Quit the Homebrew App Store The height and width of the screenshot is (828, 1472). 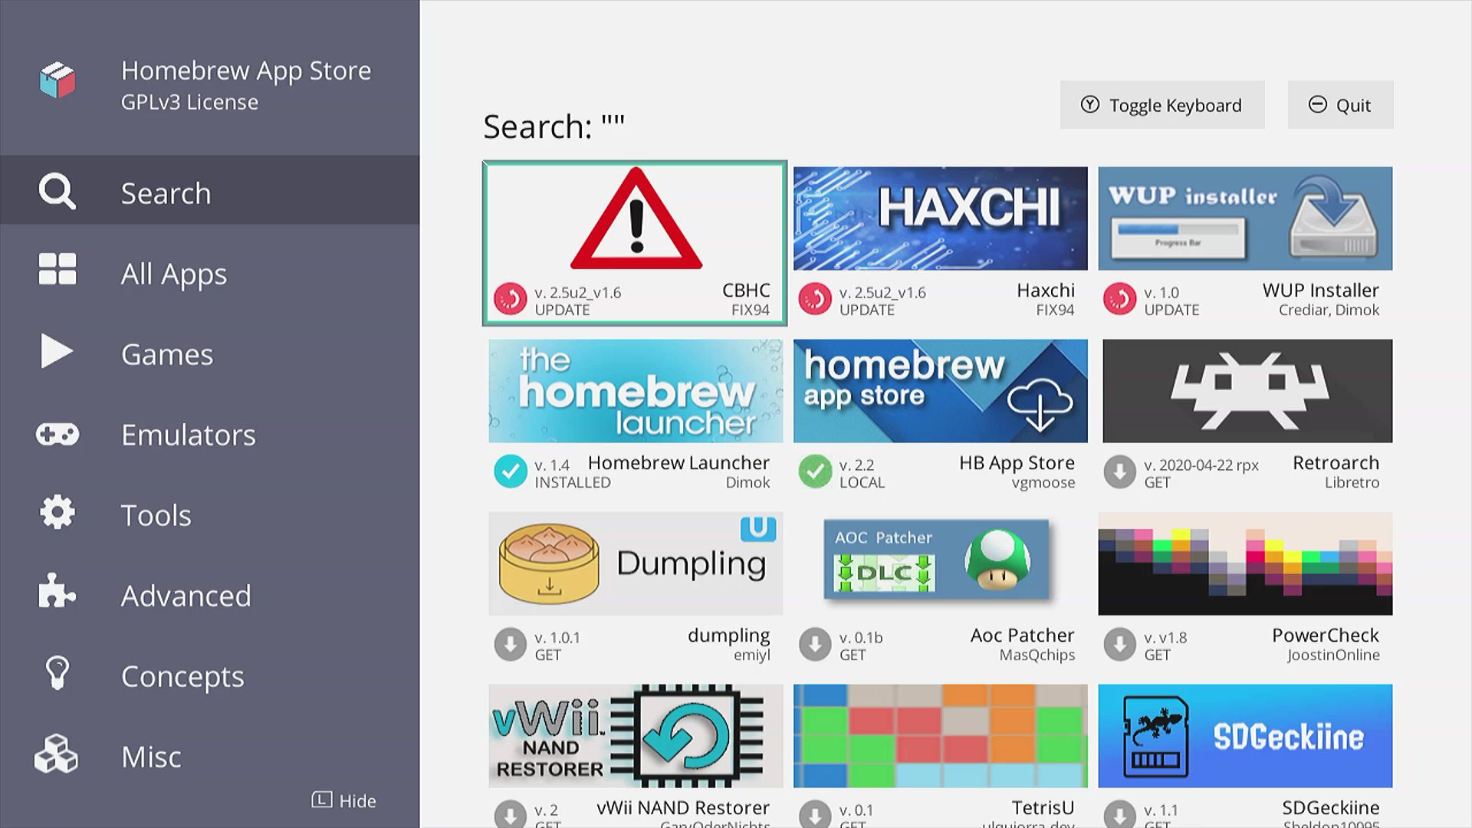tap(1340, 105)
